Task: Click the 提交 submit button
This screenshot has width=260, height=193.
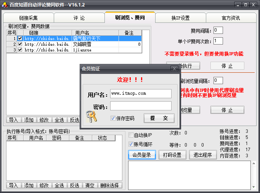Action: pyautogui.click(x=159, y=118)
